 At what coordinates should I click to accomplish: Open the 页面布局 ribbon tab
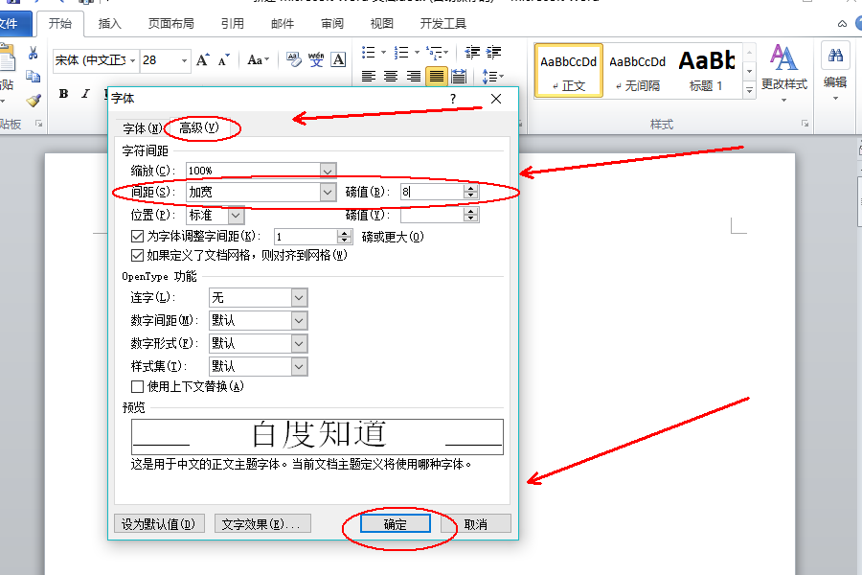171,24
